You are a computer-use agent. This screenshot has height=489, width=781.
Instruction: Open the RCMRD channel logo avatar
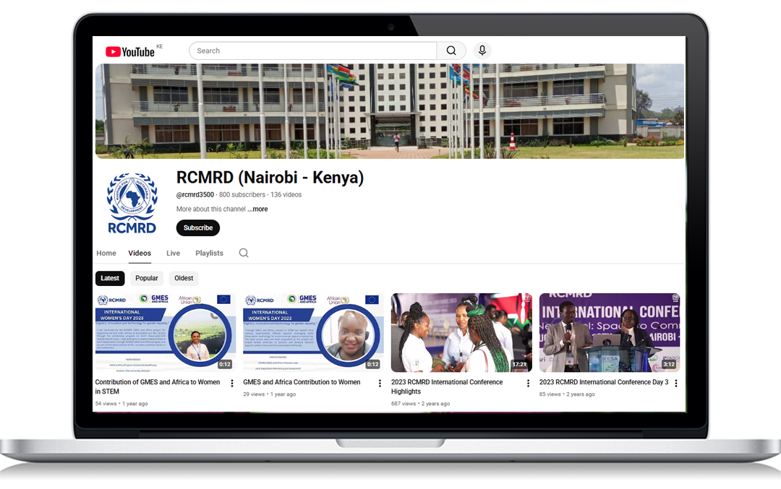(x=132, y=202)
